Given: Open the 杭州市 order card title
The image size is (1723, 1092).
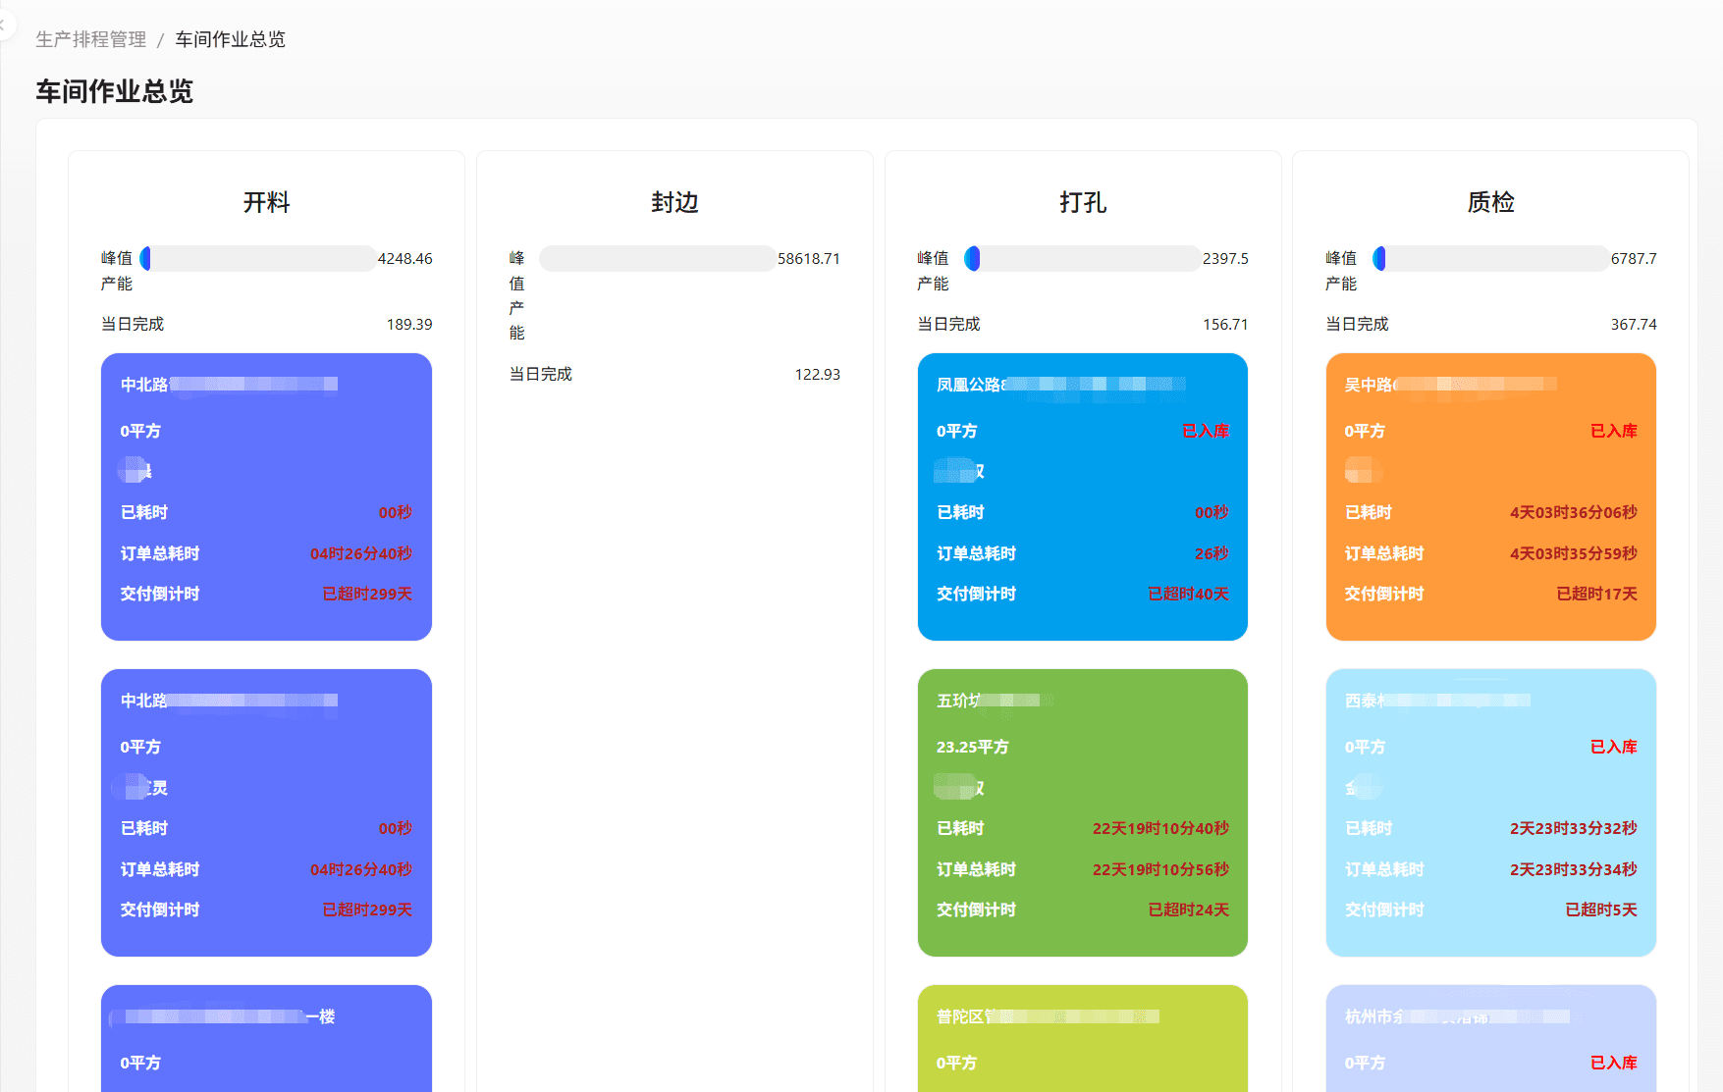Looking at the screenshot, I should (x=1457, y=1016).
